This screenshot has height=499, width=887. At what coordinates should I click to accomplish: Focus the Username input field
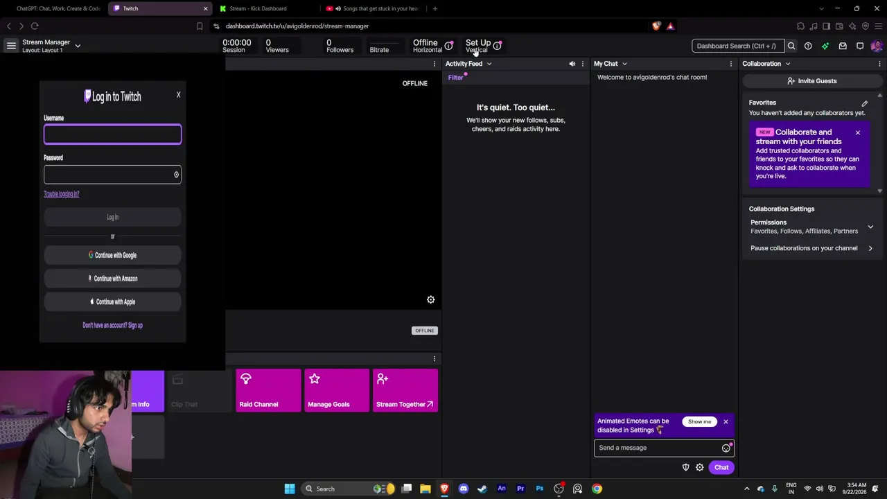point(112,134)
